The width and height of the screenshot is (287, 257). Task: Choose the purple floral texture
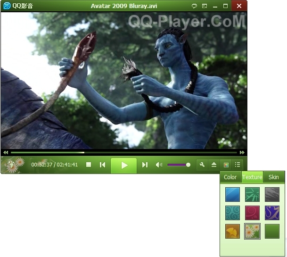(x=272, y=213)
